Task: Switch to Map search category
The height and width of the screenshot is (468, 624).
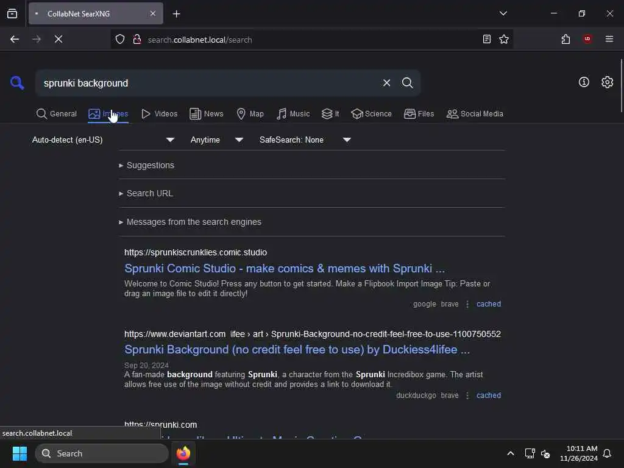Action: tap(250, 114)
